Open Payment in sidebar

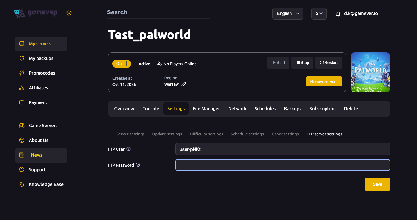click(x=41, y=102)
